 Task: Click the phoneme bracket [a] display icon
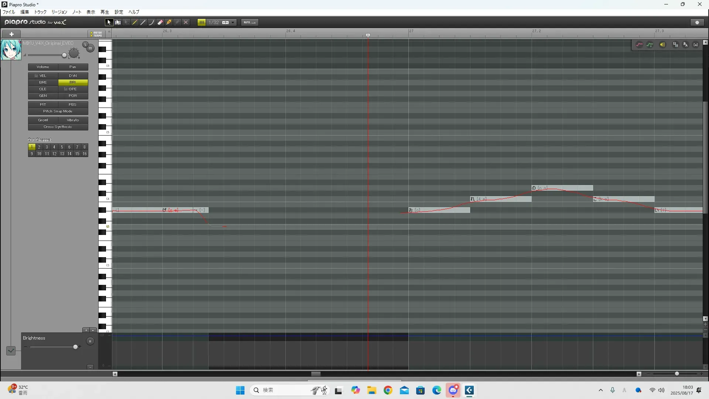pos(696,45)
